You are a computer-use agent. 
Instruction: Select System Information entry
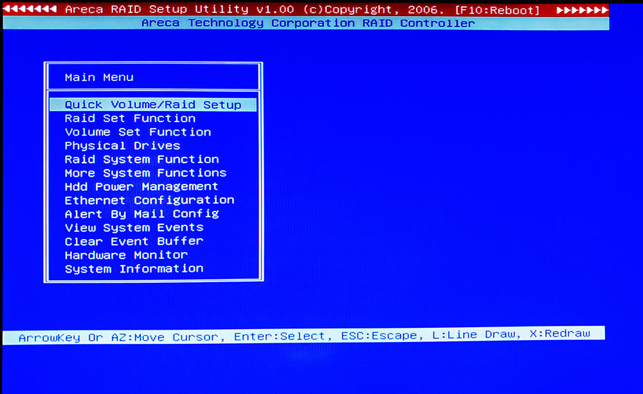tap(134, 269)
